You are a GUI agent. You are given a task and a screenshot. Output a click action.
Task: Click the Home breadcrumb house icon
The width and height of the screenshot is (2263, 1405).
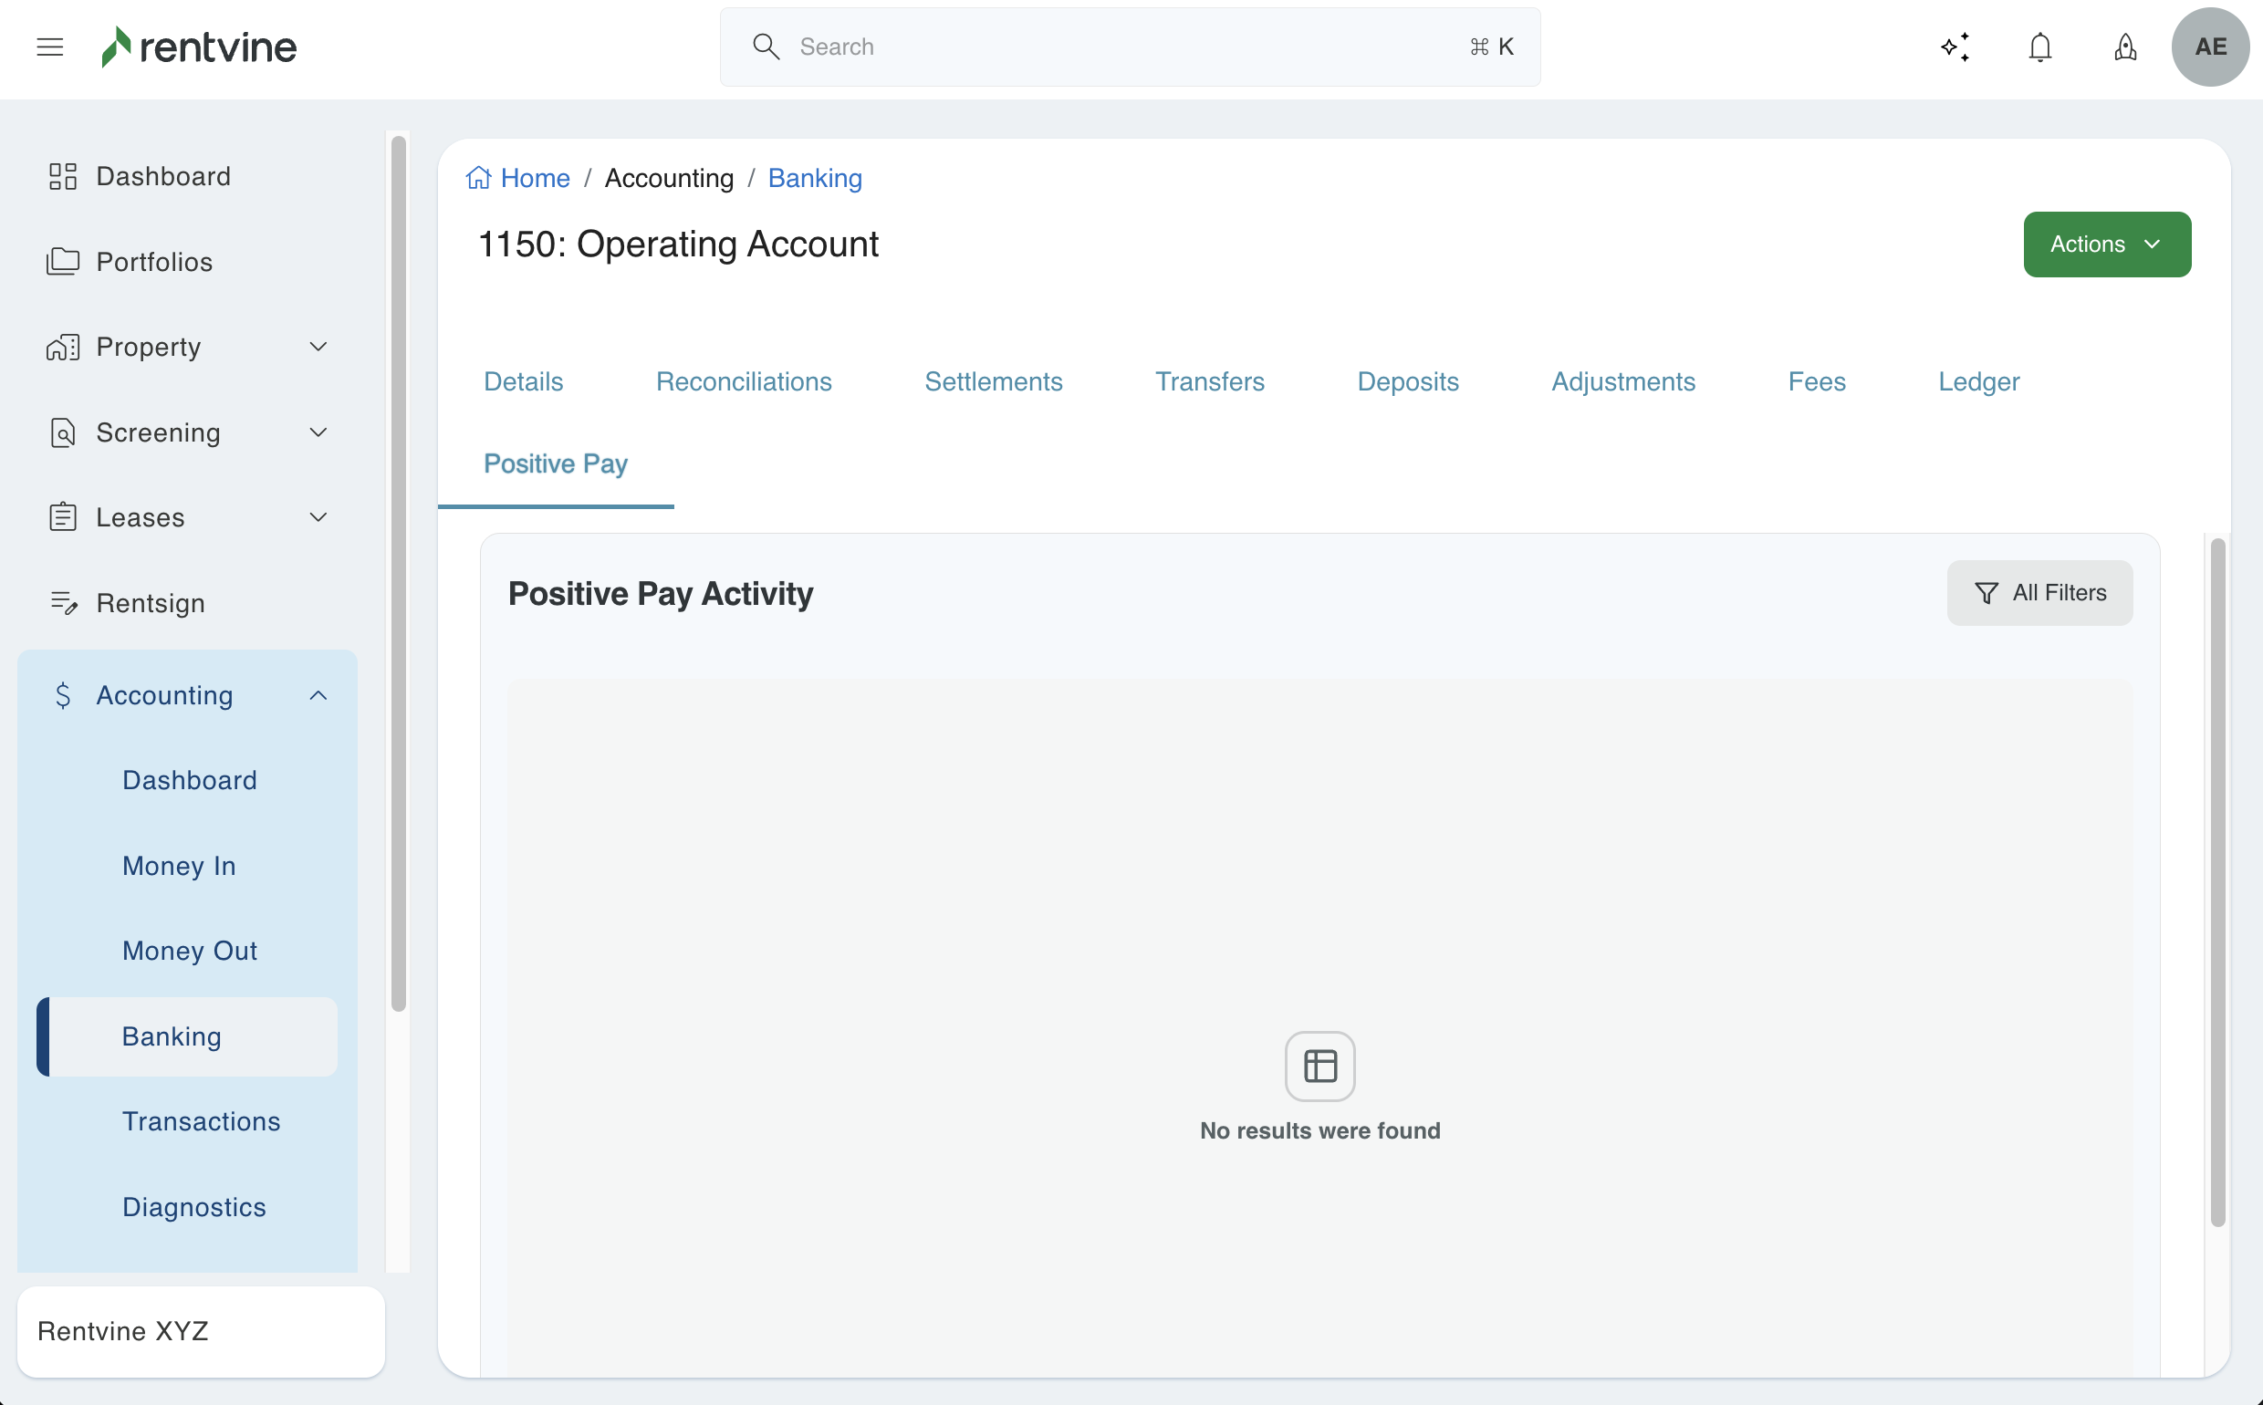[x=479, y=178]
